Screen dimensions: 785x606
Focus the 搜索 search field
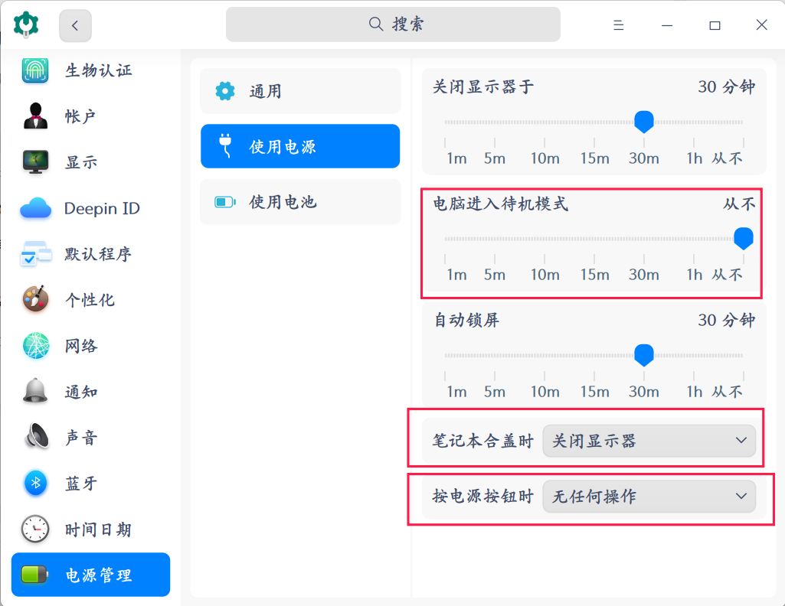393,24
